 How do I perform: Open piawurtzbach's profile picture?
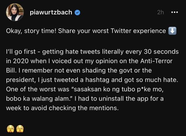(15, 12)
